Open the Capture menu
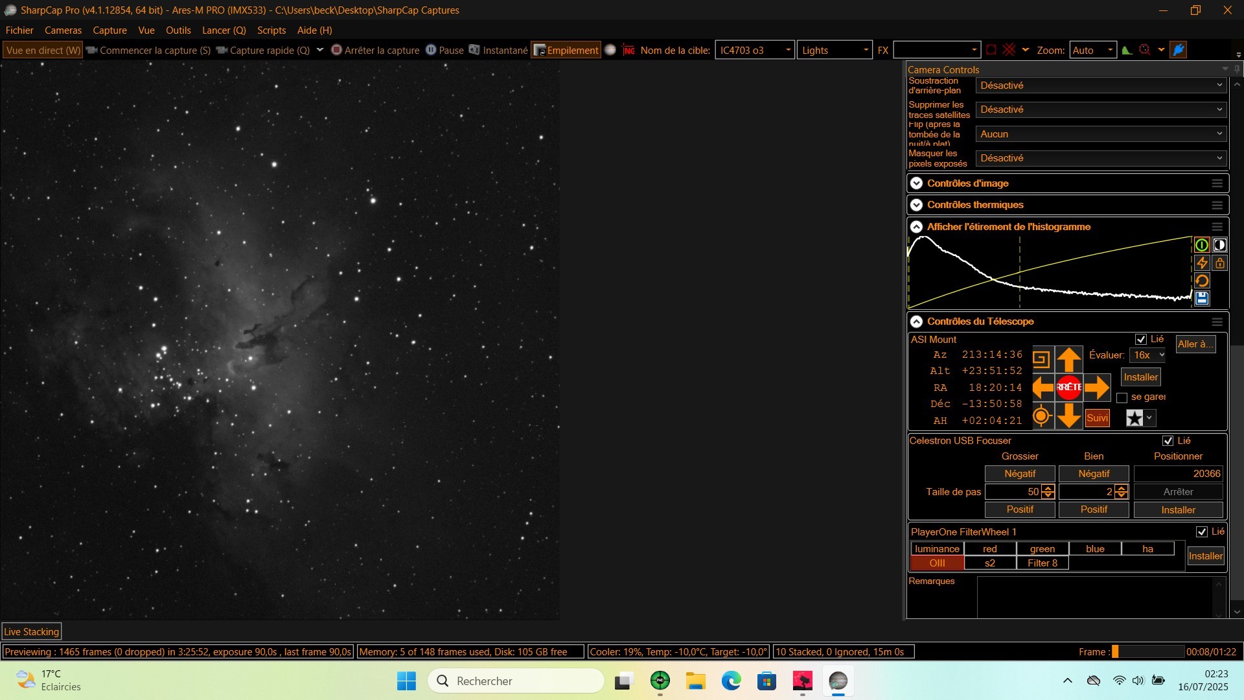This screenshot has height=700, width=1244. click(x=109, y=30)
